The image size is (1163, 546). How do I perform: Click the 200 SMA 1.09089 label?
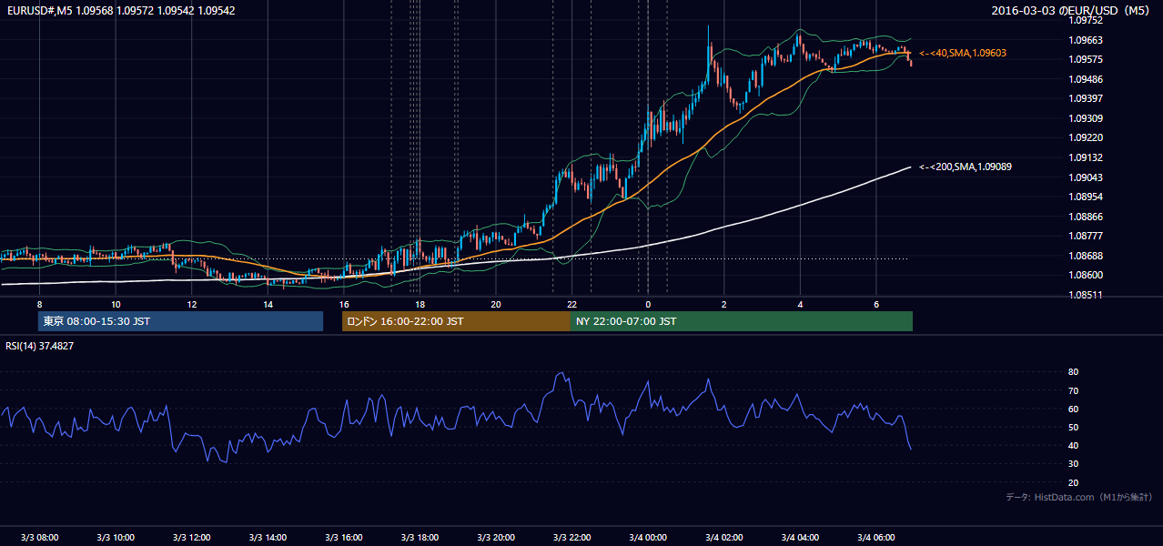pyautogui.click(x=965, y=167)
